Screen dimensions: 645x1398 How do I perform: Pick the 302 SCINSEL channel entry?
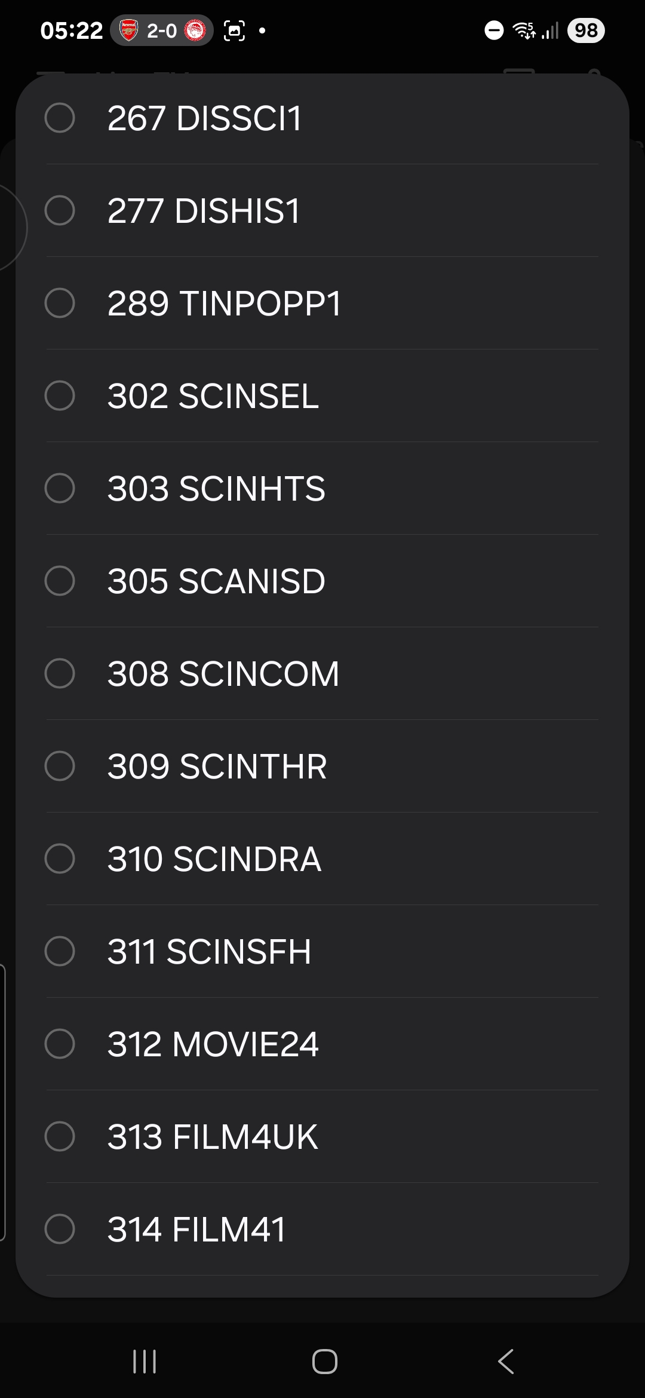pos(213,396)
